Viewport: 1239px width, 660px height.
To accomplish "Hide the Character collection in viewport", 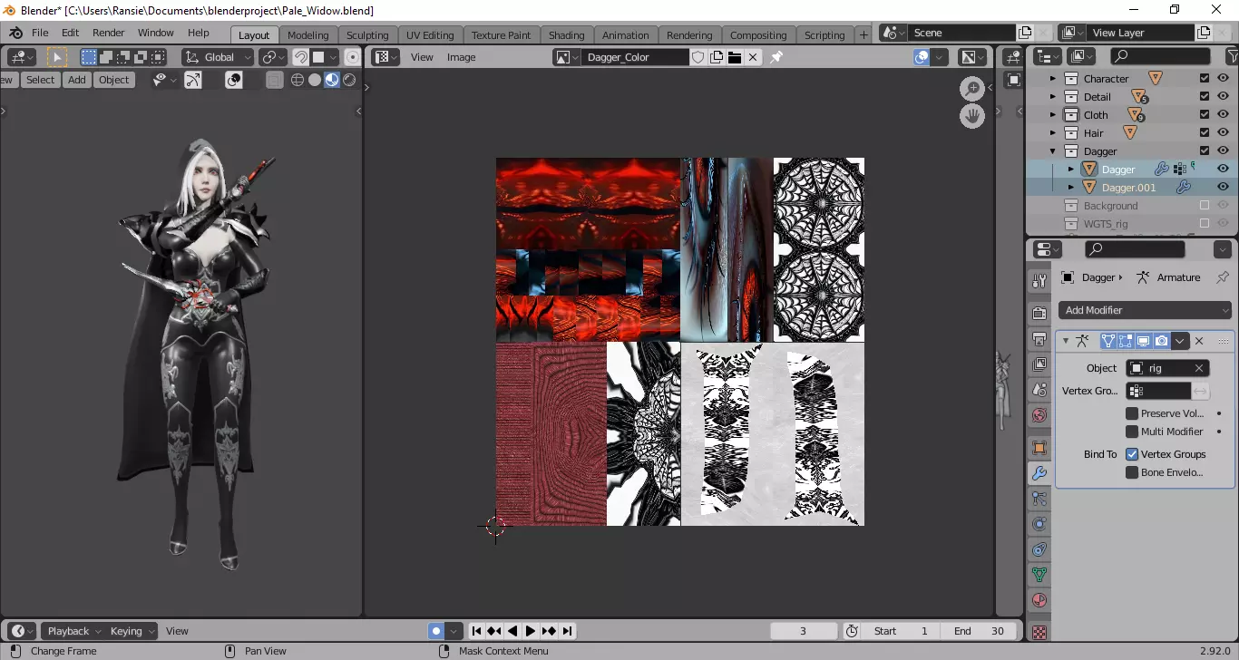I will (x=1223, y=79).
